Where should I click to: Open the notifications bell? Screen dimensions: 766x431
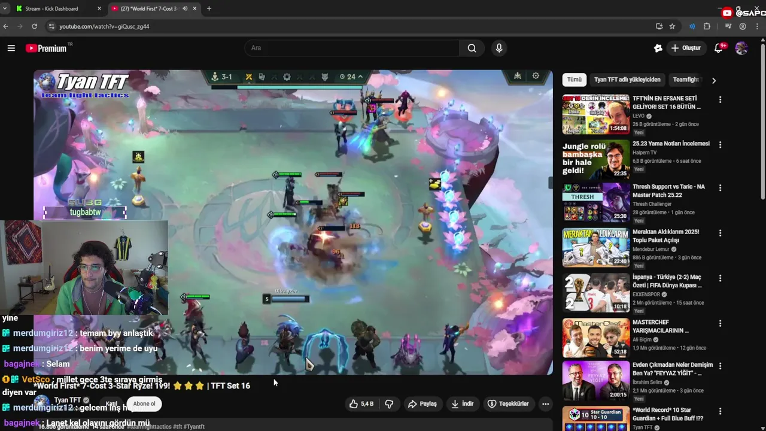point(719,48)
